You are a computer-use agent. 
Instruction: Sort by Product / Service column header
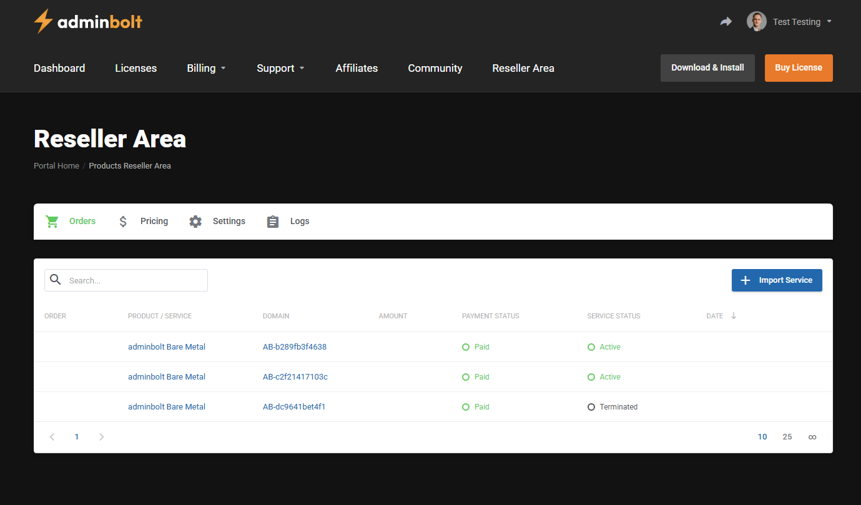point(160,316)
